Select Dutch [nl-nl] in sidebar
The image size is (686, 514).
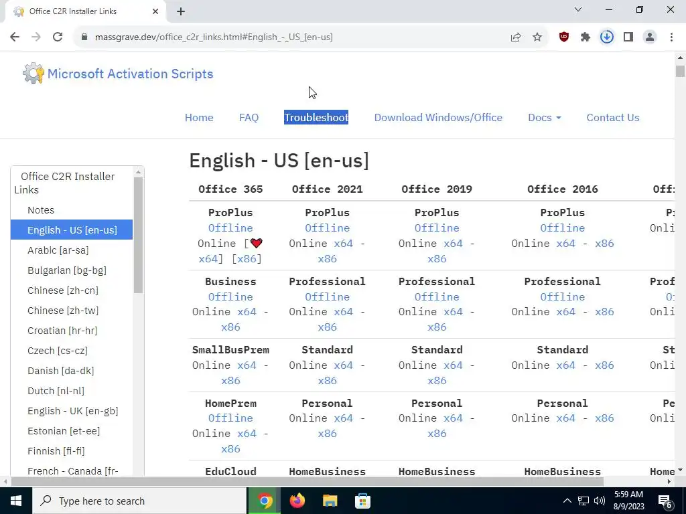point(71,391)
